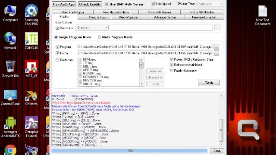The width and height of the screenshot is (276, 155).
Task: Toggle TZ.img partition checkbox
Action: (x=80, y=63)
